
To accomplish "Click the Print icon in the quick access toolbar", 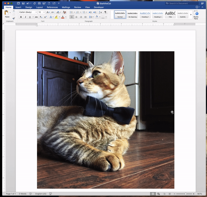I will coord(39,3).
